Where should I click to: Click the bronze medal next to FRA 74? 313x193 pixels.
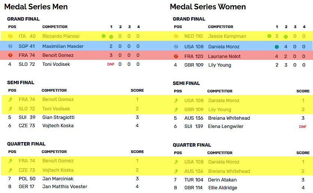(10, 55)
